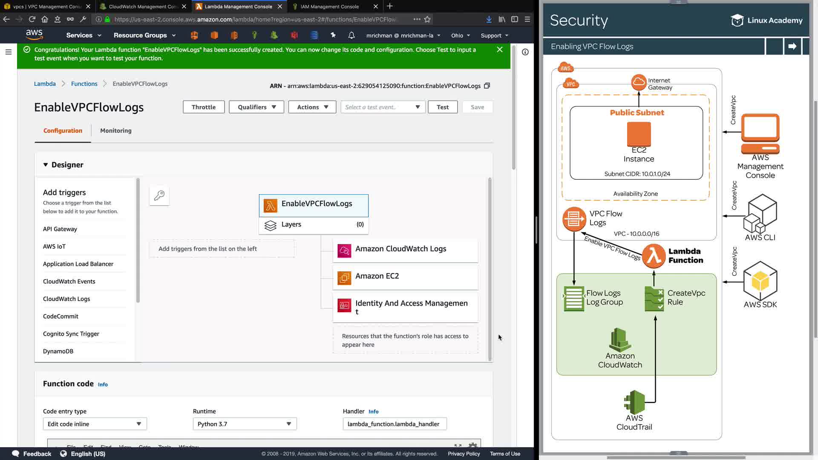Open the Services menu
The width and height of the screenshot is (818, 460).
84,35
